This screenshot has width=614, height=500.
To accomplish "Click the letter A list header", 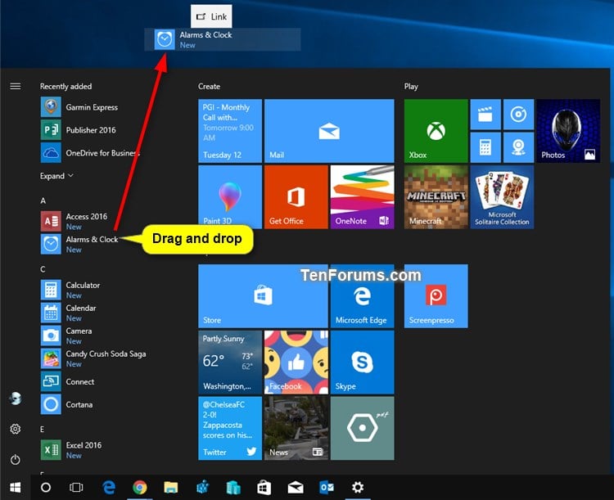I will (43, 200).
